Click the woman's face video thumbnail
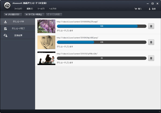 (x=46, y=42)
